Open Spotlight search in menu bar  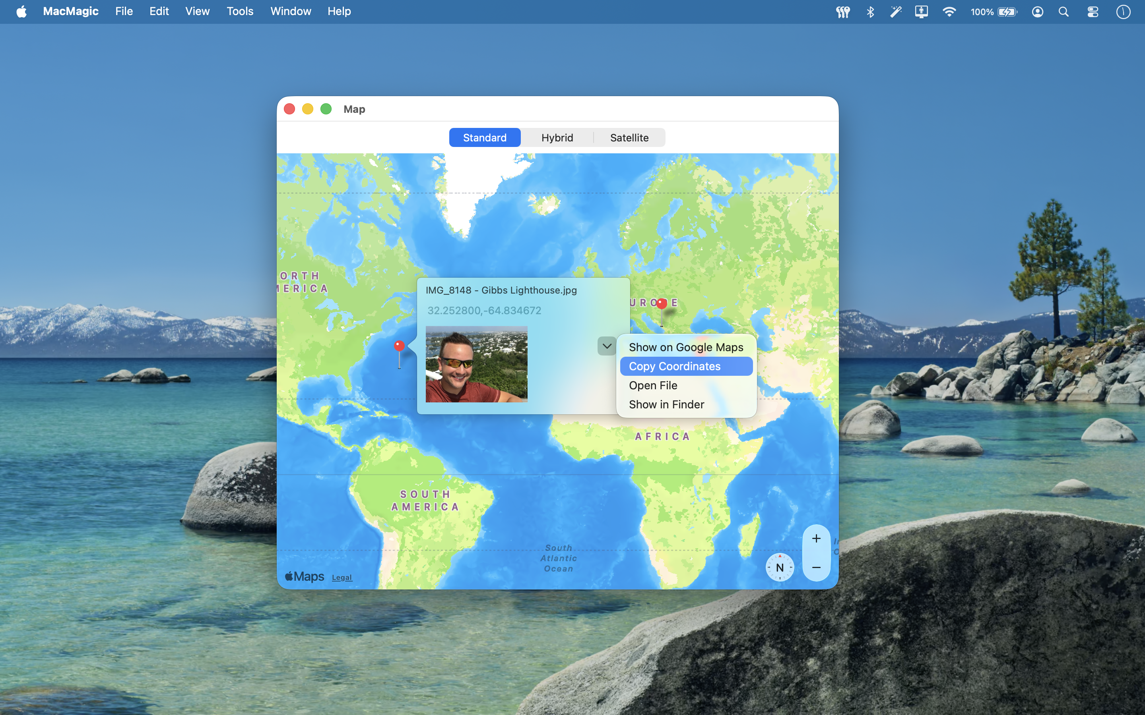point(1063,12)
